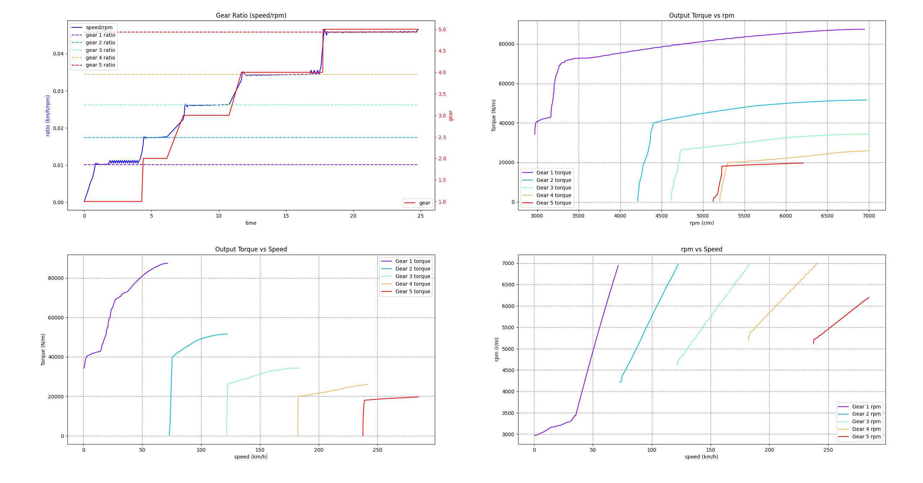Viewport: 923px width, 483px height.
Task: Select 'Gear 1 torque' legend in Torque vs Speed plot
Action: (x=406, y=261)
